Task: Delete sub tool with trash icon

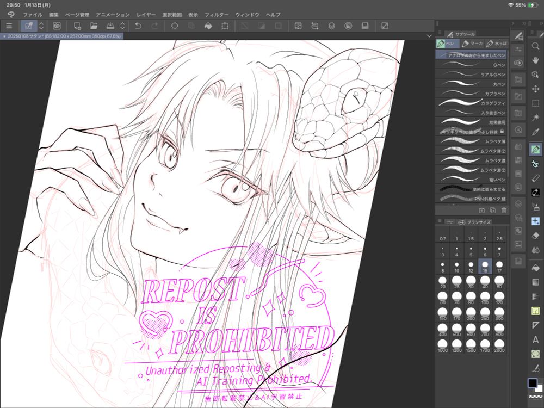Action: click(504, 210)
